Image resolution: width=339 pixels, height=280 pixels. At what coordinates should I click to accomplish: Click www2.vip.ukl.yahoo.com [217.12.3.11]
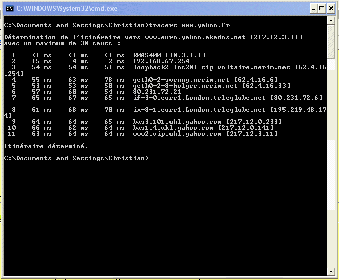coord(205,134)
